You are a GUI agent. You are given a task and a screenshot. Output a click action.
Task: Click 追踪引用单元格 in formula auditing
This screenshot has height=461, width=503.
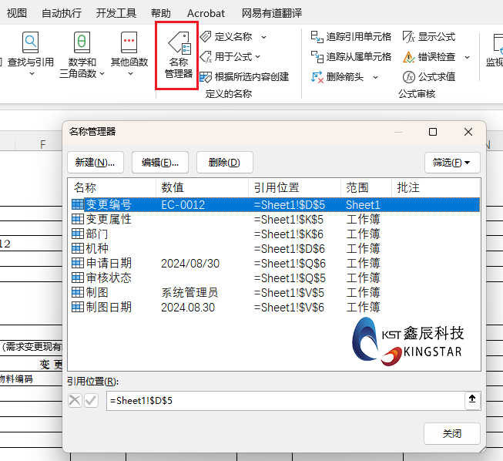[x=351, y=36]
